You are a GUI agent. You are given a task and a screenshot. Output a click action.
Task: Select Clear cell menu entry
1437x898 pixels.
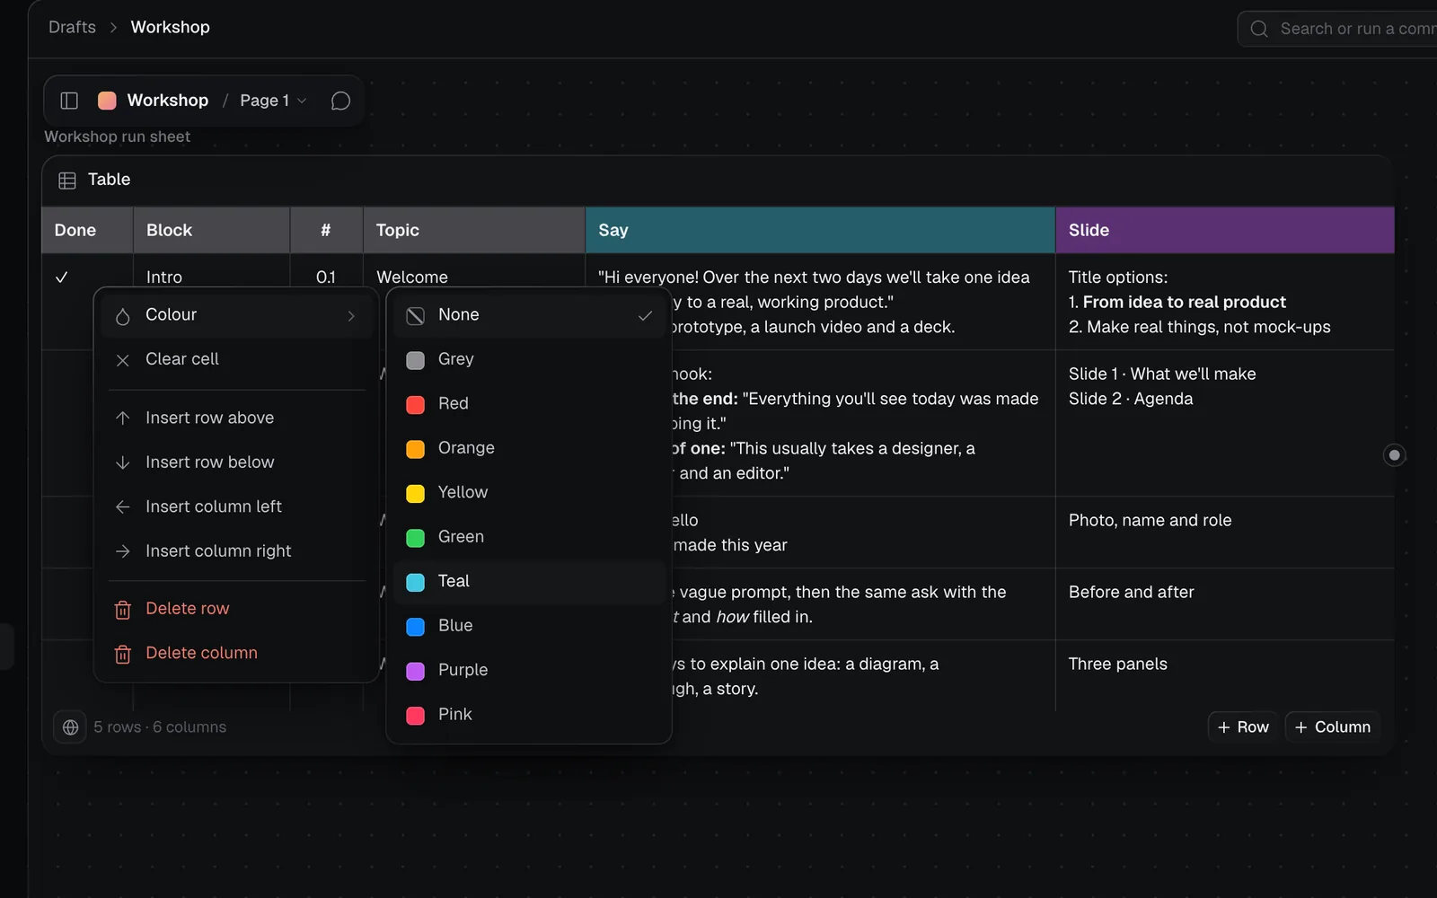coord(237,359)
